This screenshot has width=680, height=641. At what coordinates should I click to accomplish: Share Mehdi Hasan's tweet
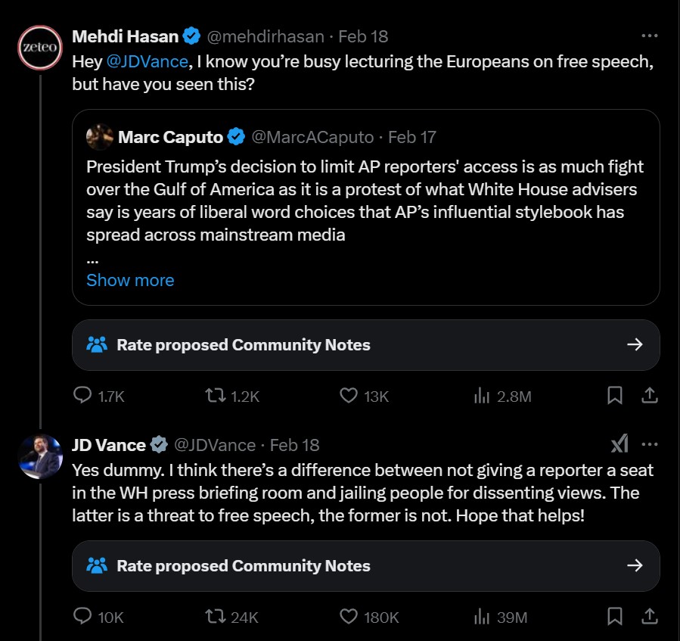[x=650, y=395]
